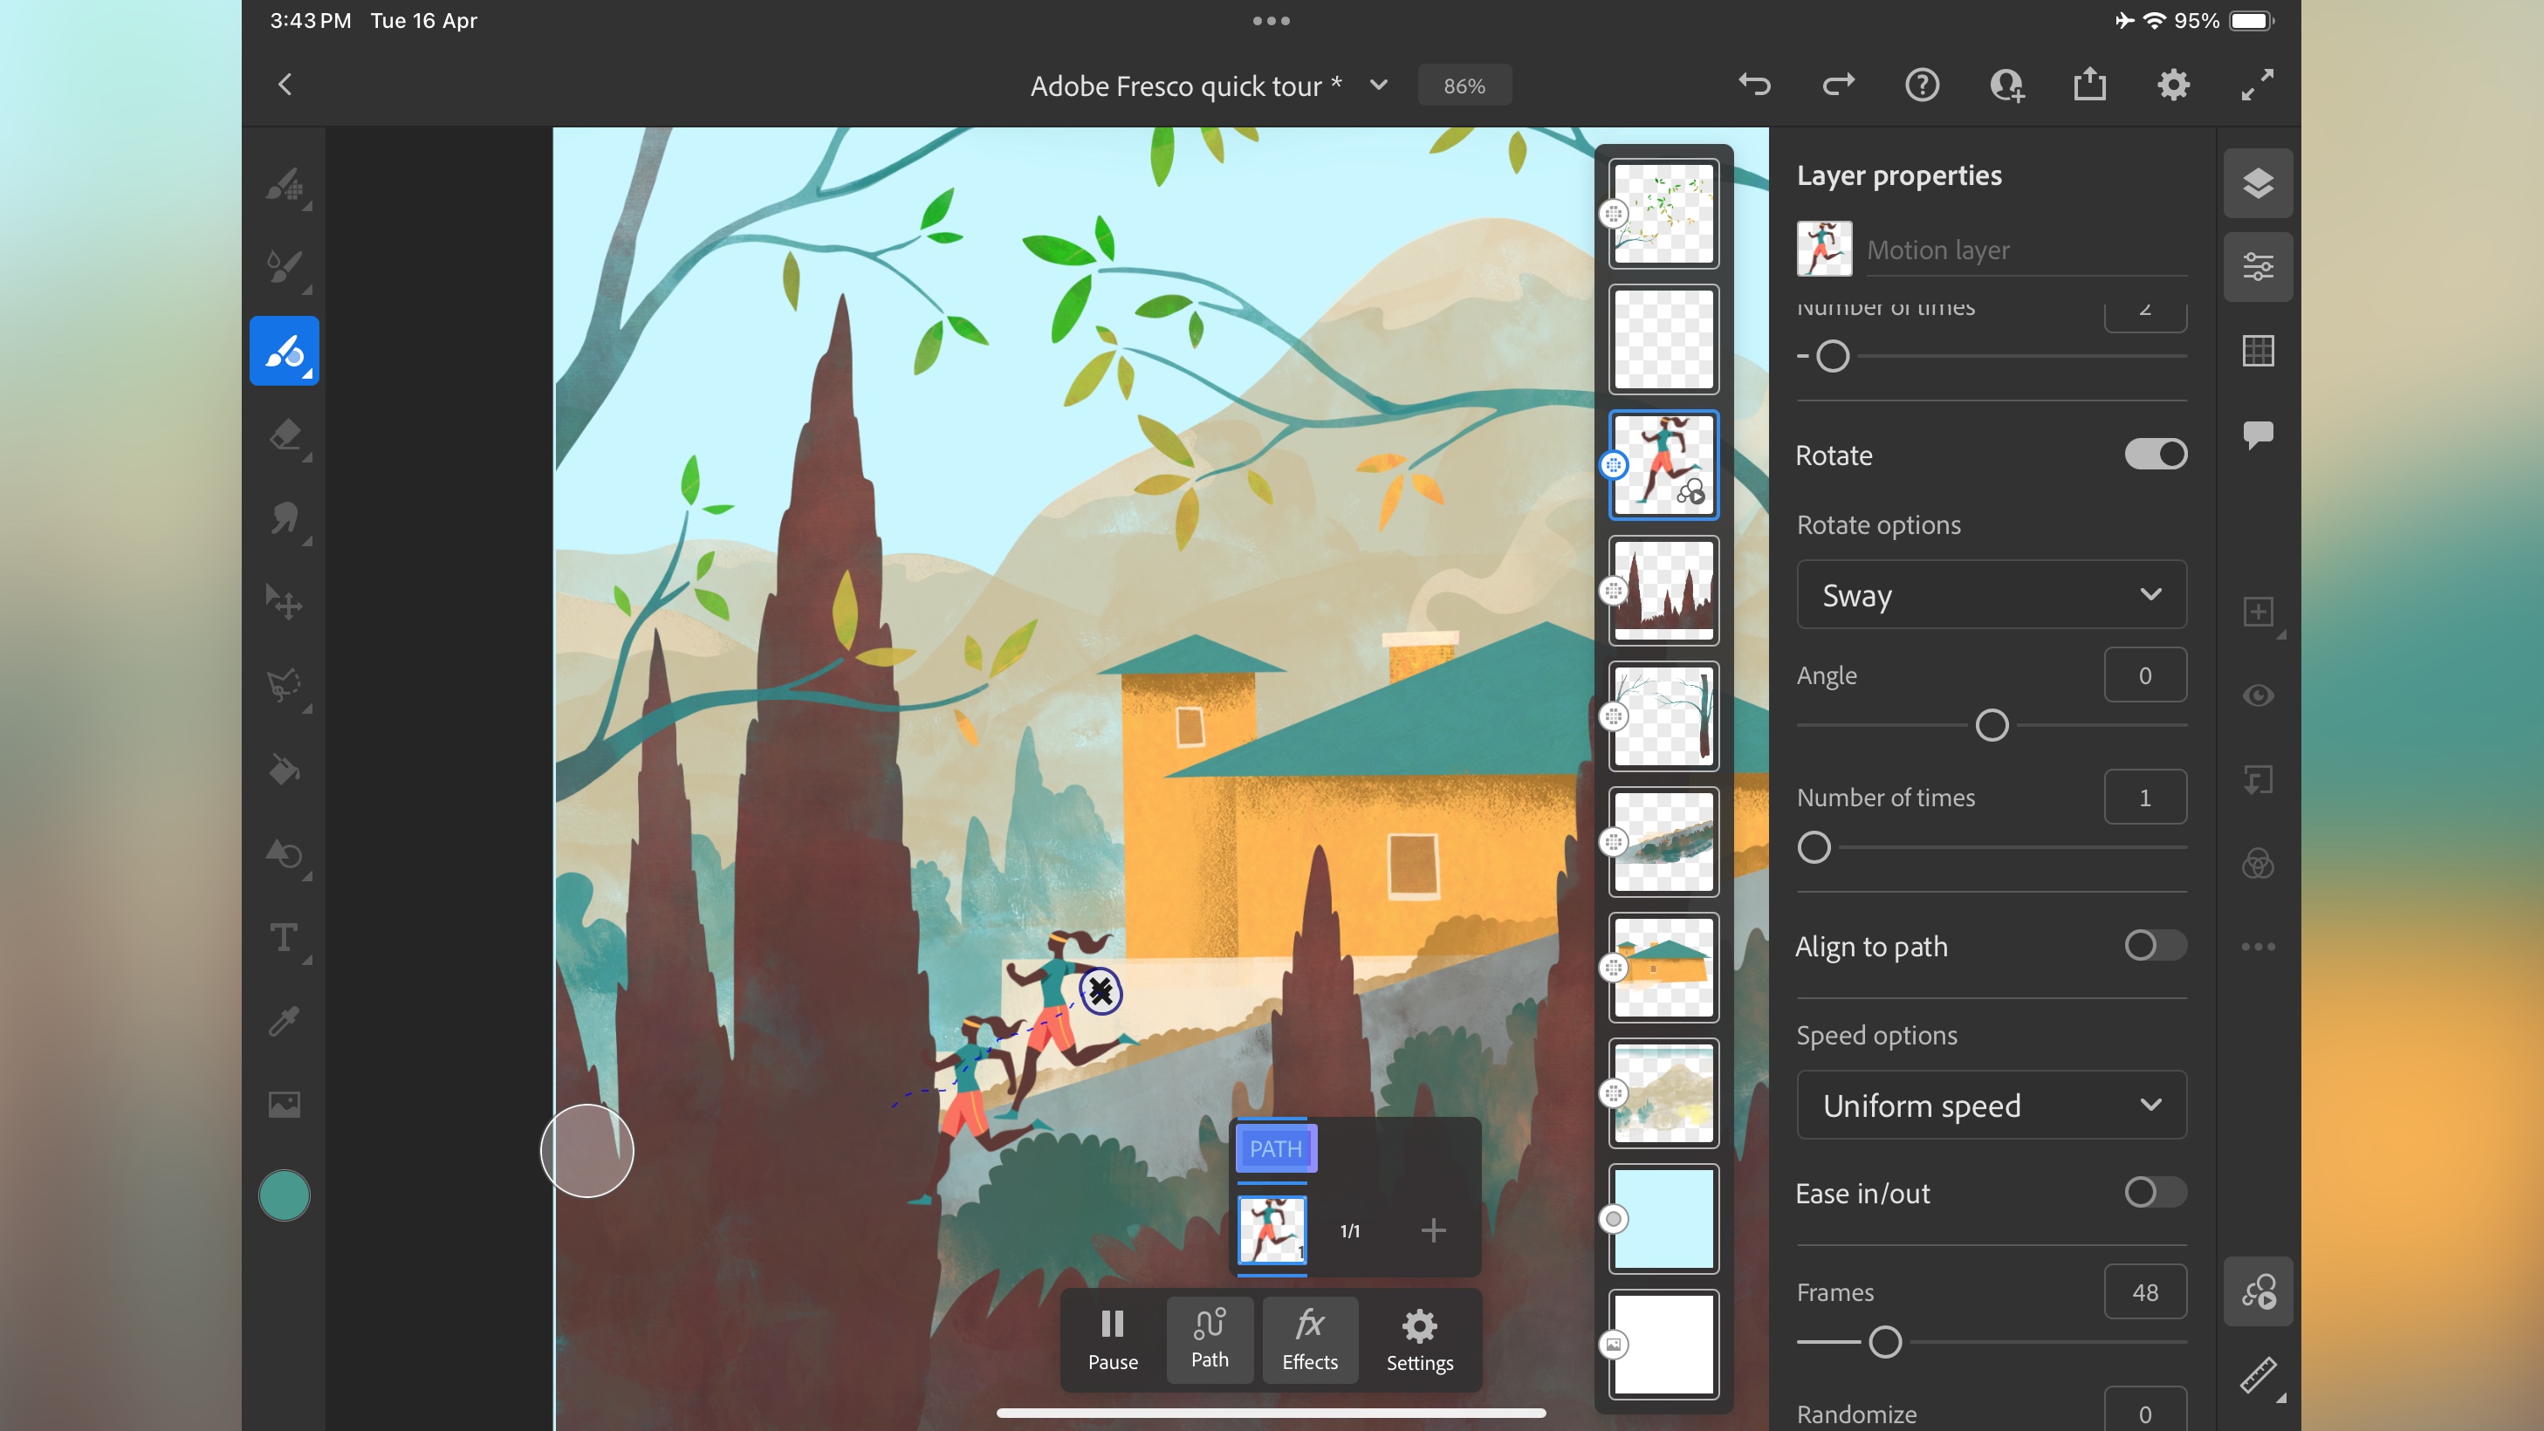Click the Effects tab in animation bar
This screenshot has width=2544, height=1431.
[1313, 1337]
